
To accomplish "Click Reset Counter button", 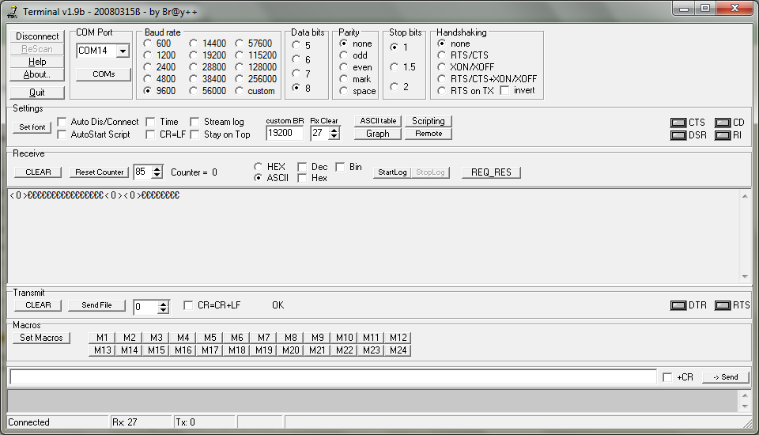I will pos(100,172).
